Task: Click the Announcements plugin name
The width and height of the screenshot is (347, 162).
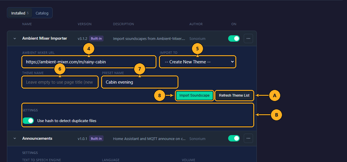Action: [37, 139]
